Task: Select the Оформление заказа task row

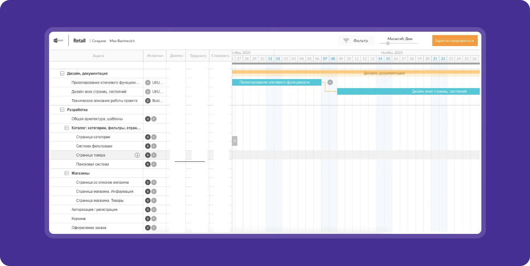Action: [x=89, y=228]
